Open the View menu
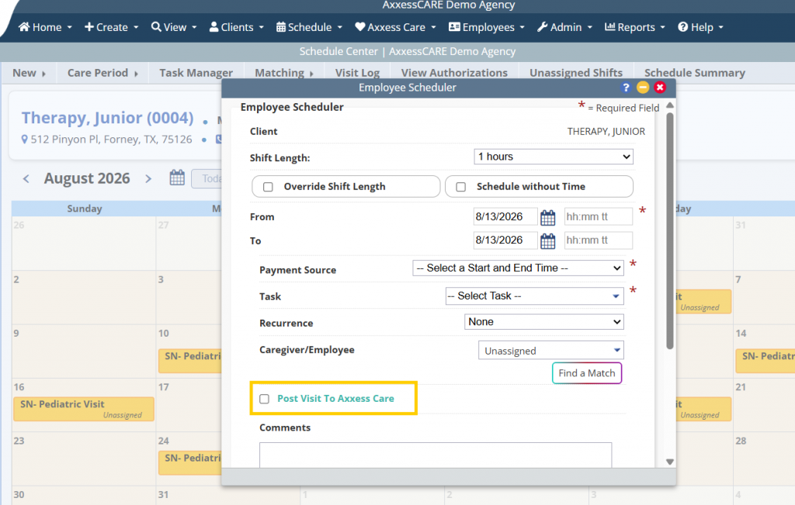Screen dimensions: 795x505 coord(174,27)
